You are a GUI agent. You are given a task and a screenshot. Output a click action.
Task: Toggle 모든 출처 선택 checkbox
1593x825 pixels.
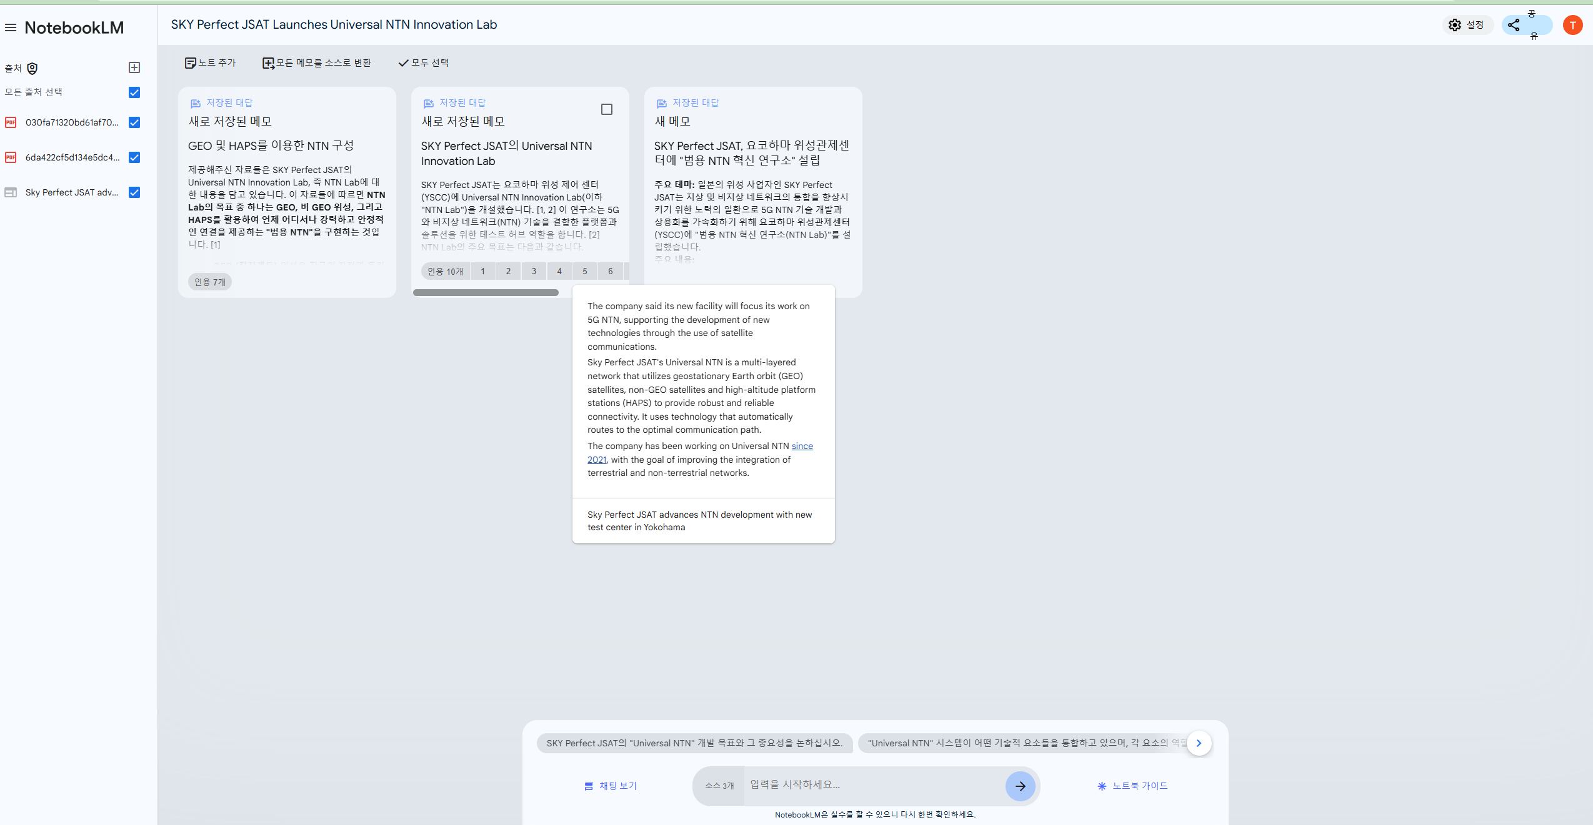(x=134, y=92)
